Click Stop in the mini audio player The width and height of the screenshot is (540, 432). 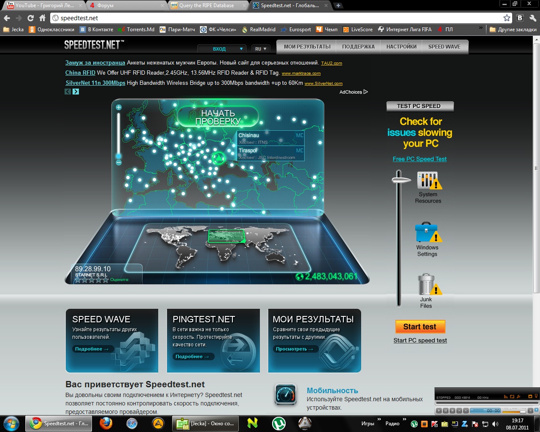click(452, 410)
